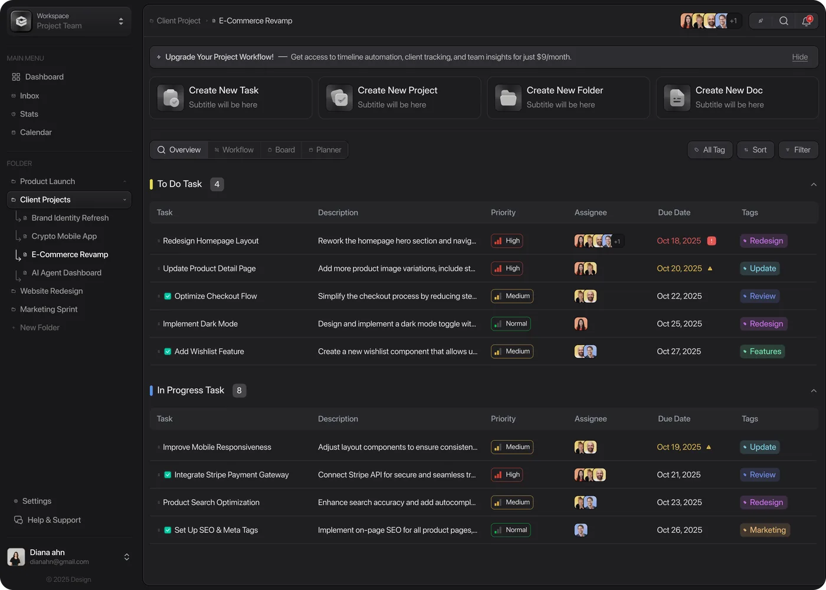Open the Sort options

pos(755,150)
